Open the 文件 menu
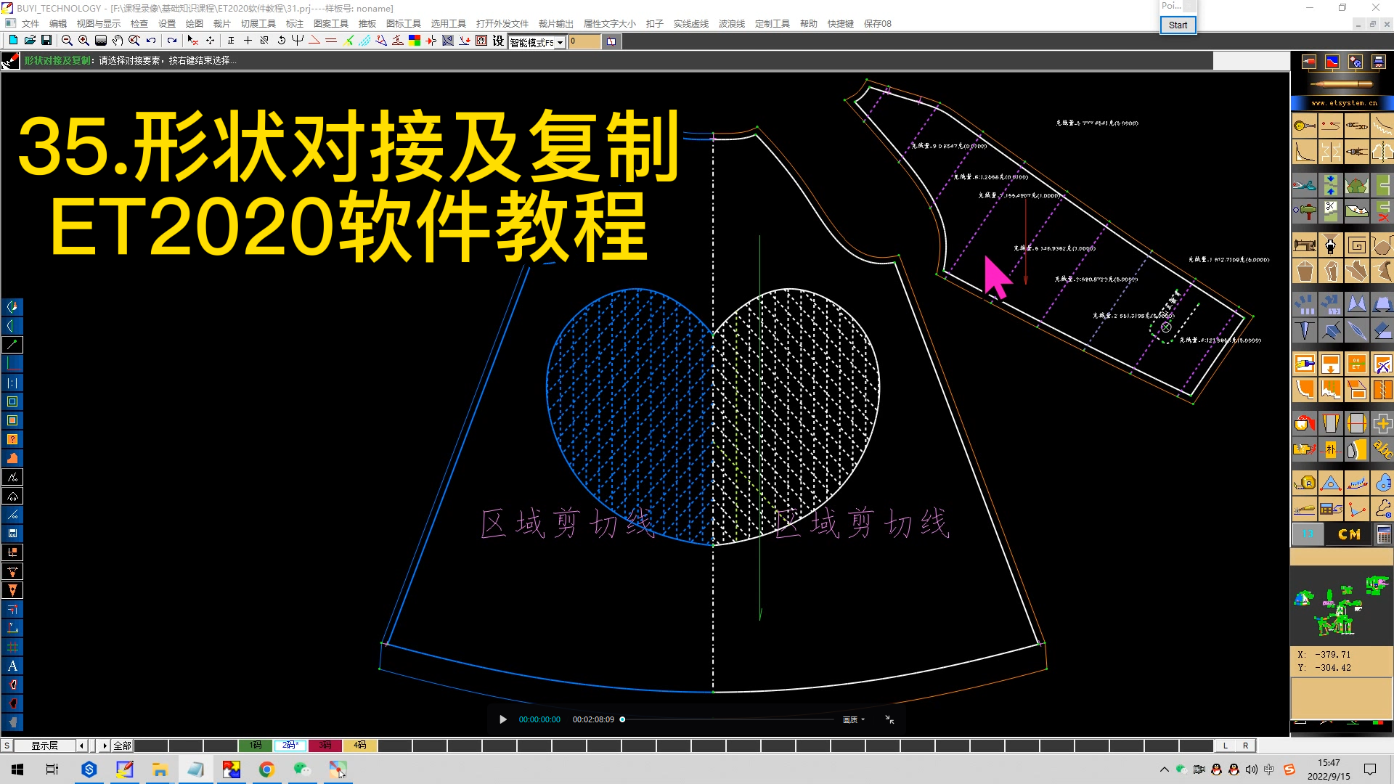This screenshot has height=784, width=1394. coord(30,24)
